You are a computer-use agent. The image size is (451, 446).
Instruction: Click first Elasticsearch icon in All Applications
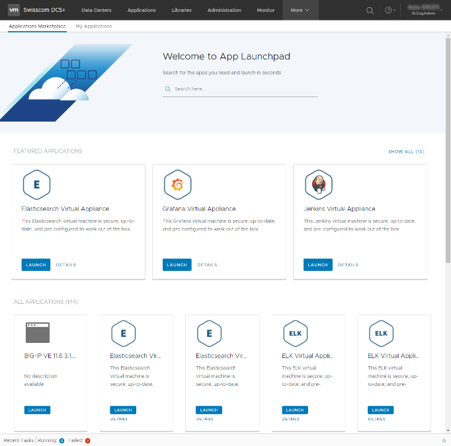(124, 334)
